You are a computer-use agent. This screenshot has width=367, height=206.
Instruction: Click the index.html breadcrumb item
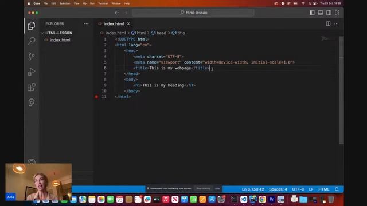coord(113,33)
